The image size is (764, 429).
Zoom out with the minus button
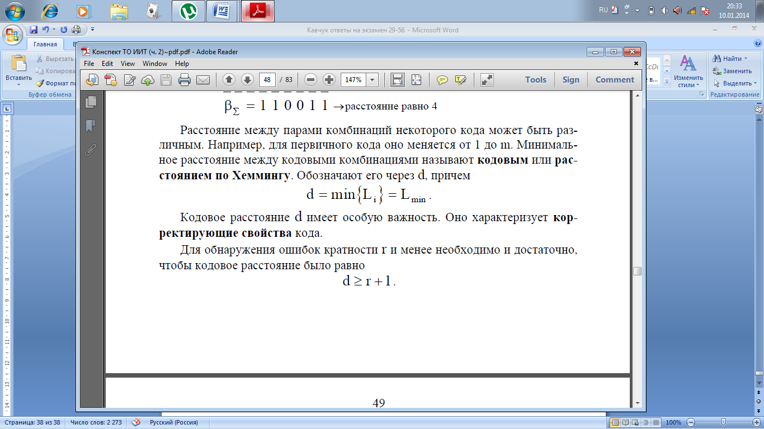click(312, 80)
